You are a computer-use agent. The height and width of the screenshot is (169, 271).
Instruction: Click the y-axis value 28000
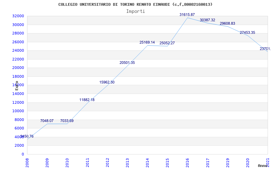click(x=18, y=33)
